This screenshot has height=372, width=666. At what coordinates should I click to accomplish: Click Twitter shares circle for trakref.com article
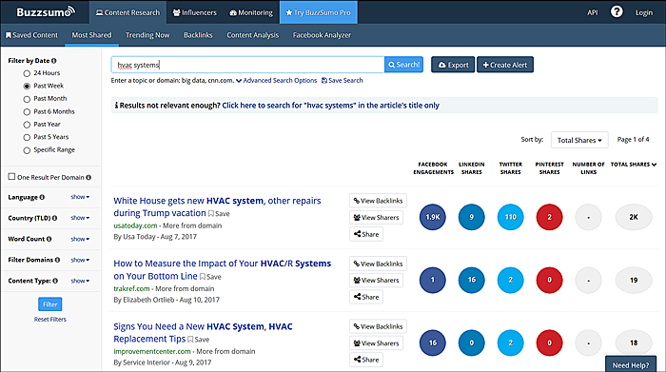point(511,280)
